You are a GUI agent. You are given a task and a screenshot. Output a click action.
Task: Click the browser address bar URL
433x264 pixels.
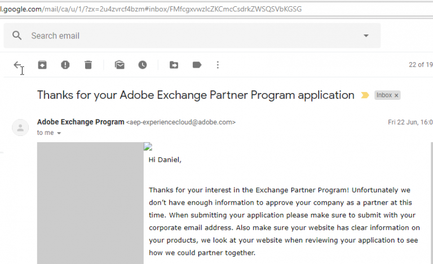151,9
